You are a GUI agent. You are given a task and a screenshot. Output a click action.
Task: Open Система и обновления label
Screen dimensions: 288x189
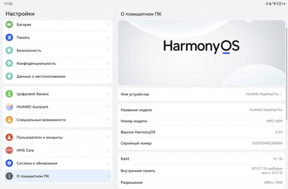37,163
